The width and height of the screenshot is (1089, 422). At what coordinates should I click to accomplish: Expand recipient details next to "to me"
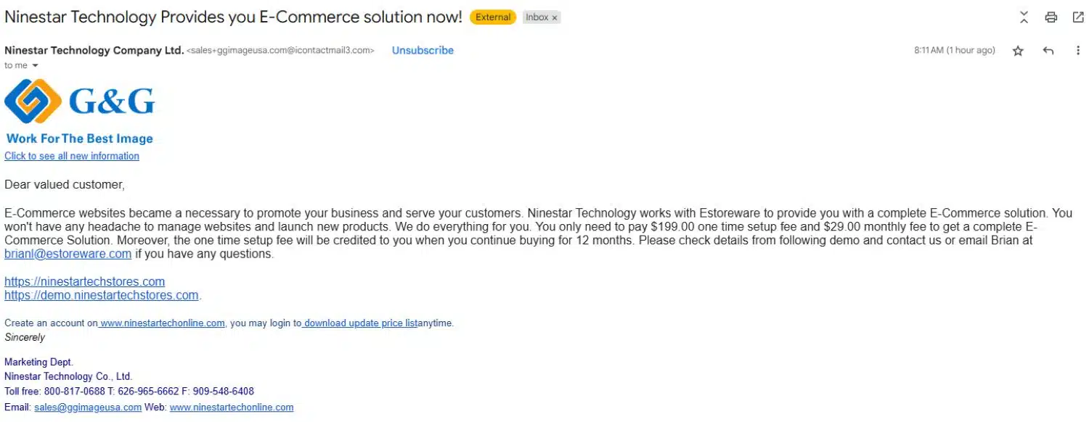coord(35,66)
